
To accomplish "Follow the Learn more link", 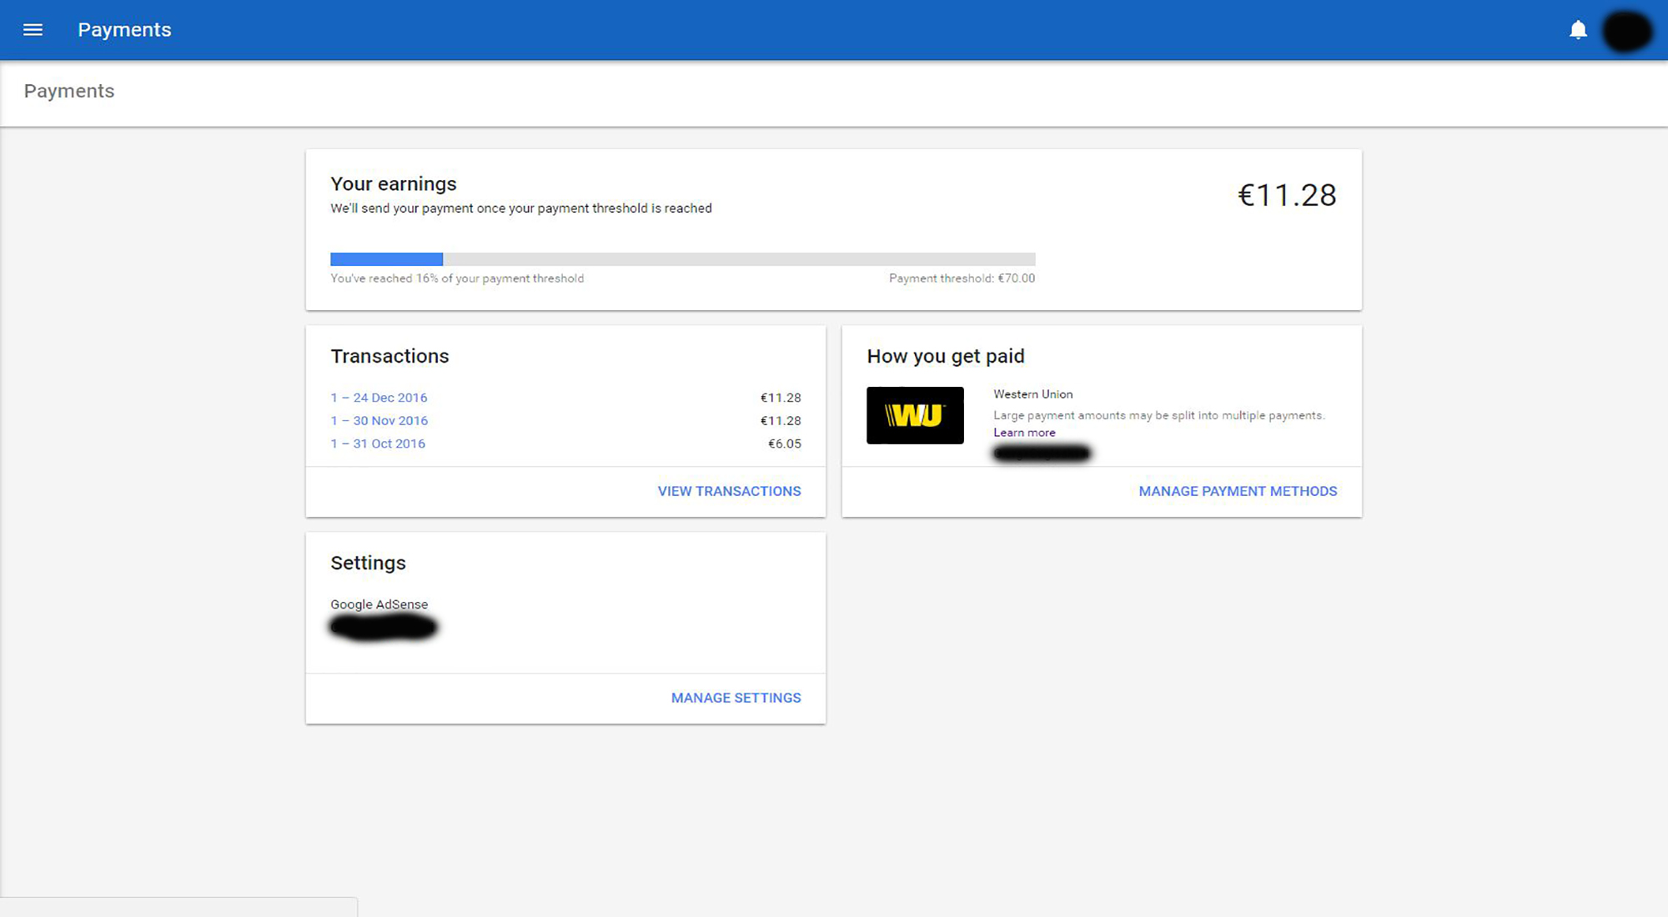I will click(x=1024, y=433).
